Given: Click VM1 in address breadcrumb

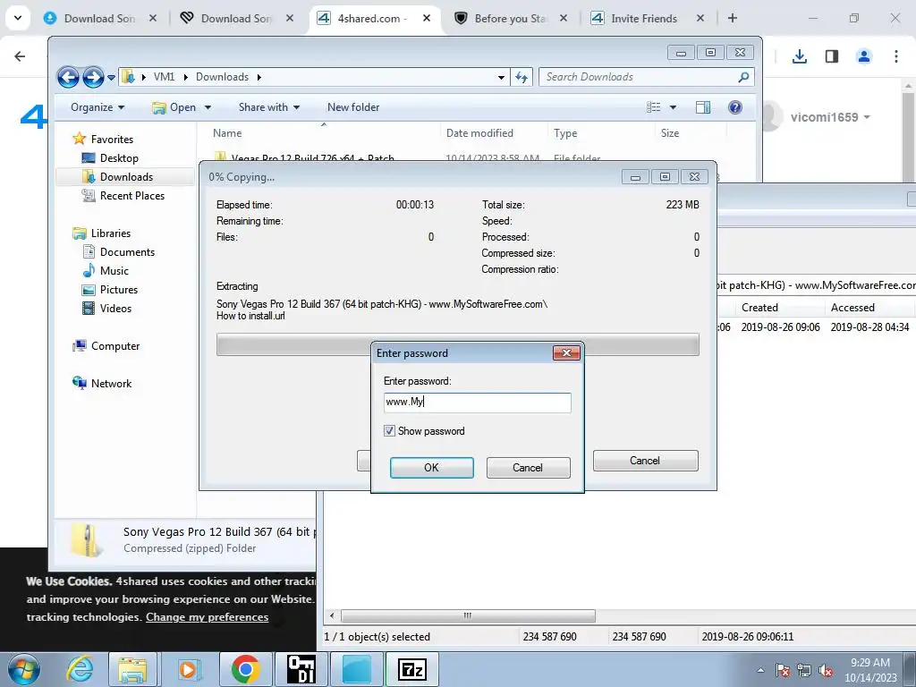Looking at the screenshot, I should (x=165, y=77).
